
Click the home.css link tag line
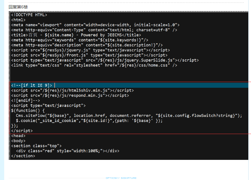click(94, 65)
